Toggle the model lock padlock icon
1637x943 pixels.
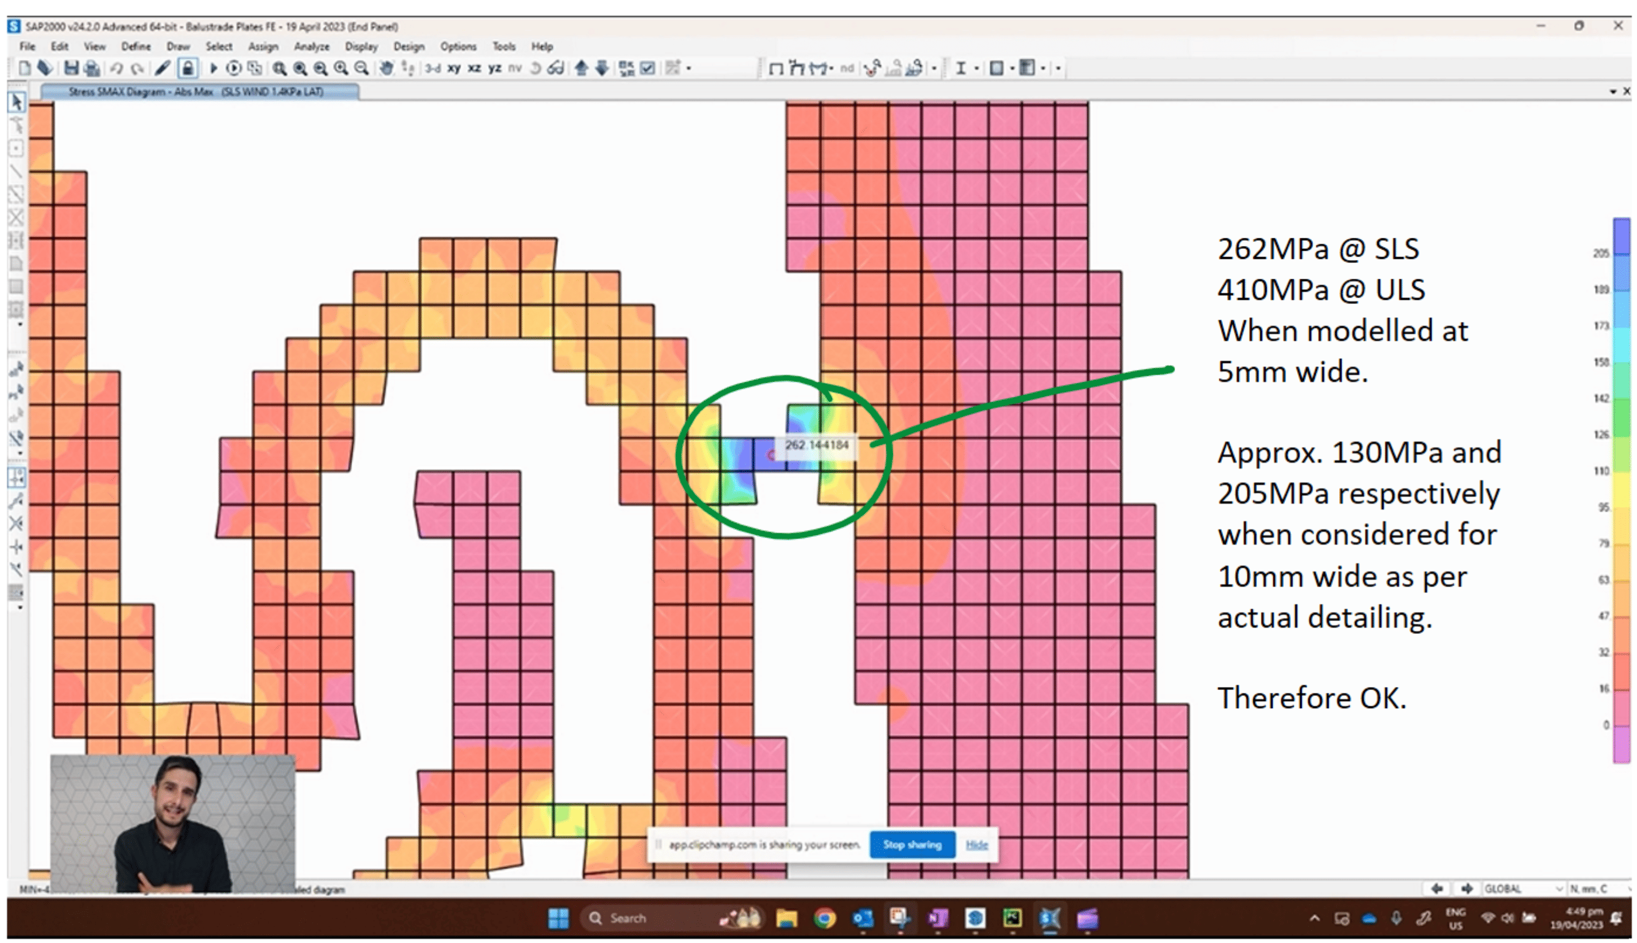(187, 68)
